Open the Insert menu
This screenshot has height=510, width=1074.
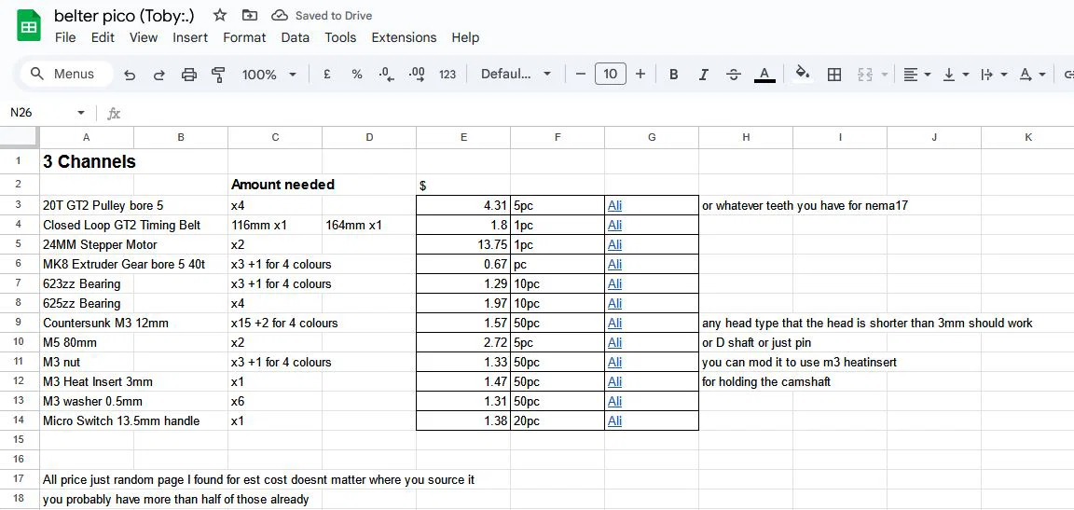click(x=190, y=37)
